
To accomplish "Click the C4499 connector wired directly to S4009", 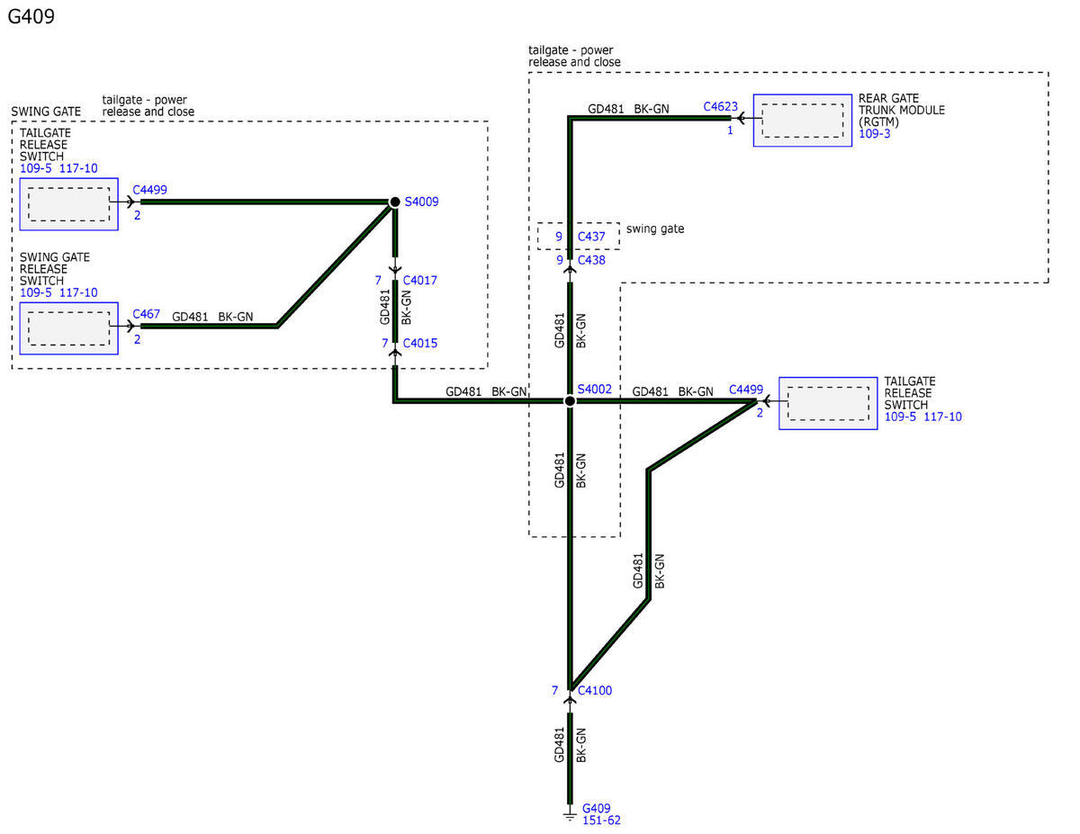I will 149,190.
